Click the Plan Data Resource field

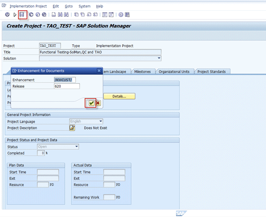(x=43, y=185)
